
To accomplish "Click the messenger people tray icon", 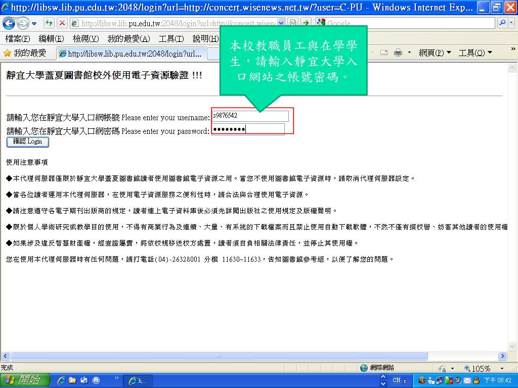I will point(431,380).
